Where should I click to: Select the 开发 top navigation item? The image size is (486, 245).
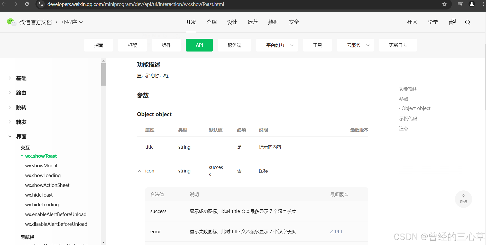[191, 22]
